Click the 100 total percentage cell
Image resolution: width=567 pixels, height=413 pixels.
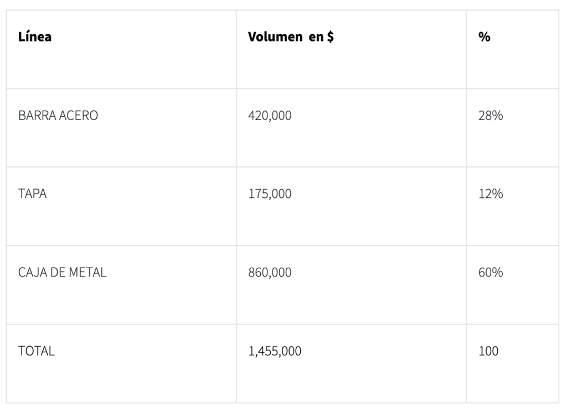coord(488,351)
